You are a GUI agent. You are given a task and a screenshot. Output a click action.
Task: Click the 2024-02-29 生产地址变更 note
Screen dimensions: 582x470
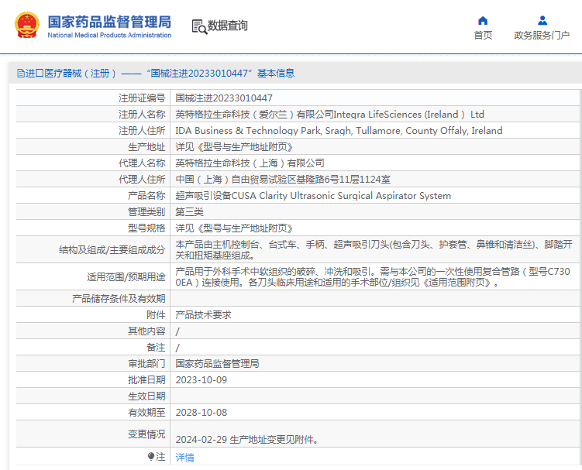[247, 440]
